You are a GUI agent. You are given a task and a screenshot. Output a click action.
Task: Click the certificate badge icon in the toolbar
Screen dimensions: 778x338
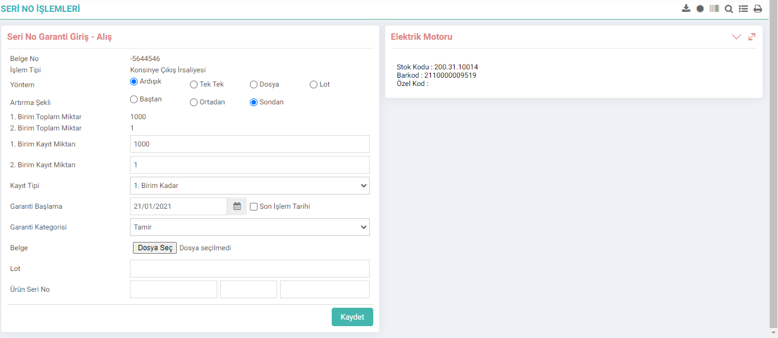[x=700, y=8]
